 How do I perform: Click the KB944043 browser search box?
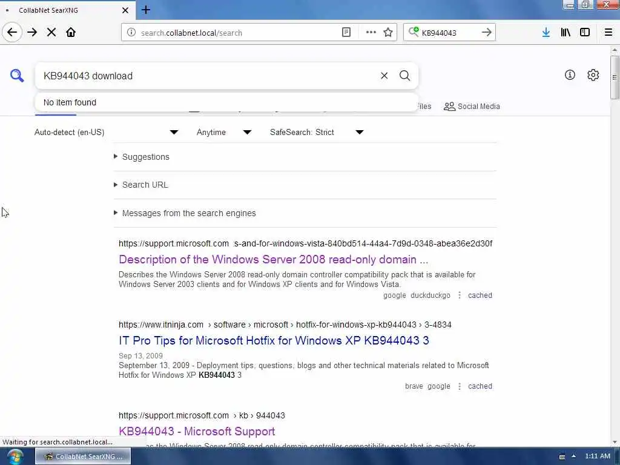coord(449,33)
